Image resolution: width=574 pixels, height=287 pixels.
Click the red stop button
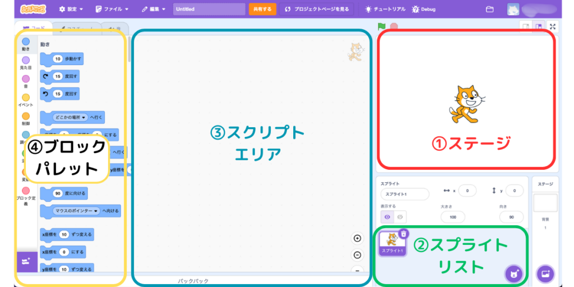point(394,26)
